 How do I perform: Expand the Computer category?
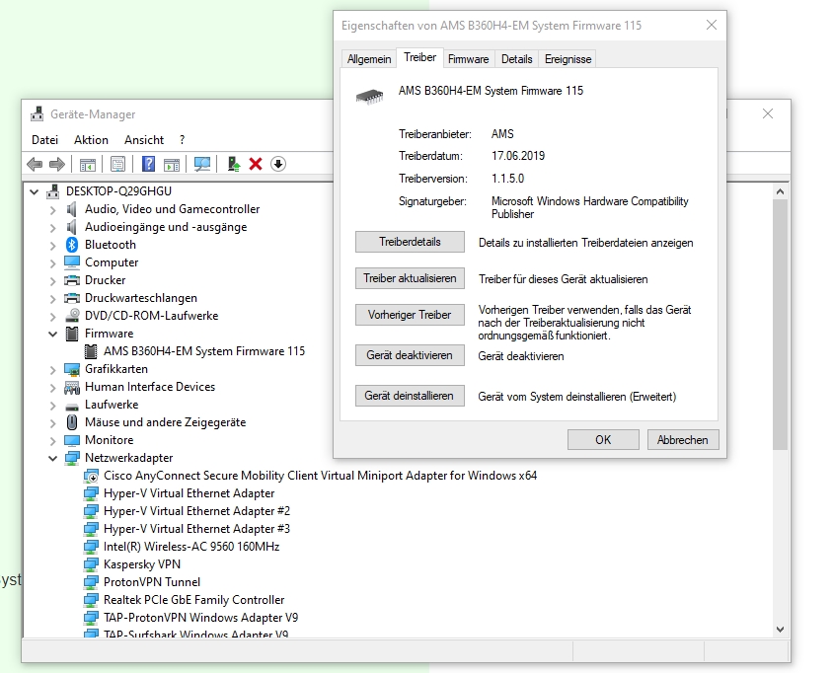coord(52,262)
